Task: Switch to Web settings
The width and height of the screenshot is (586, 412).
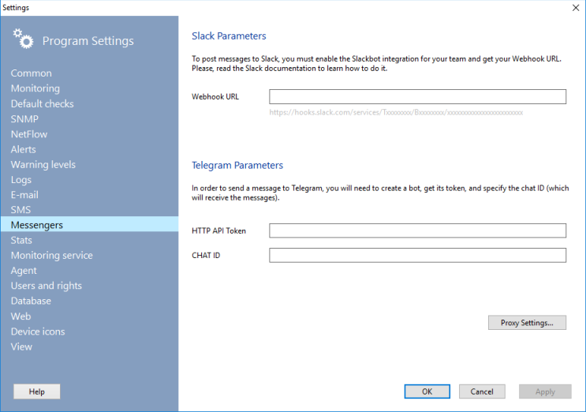Action: (x=21, y=316)
